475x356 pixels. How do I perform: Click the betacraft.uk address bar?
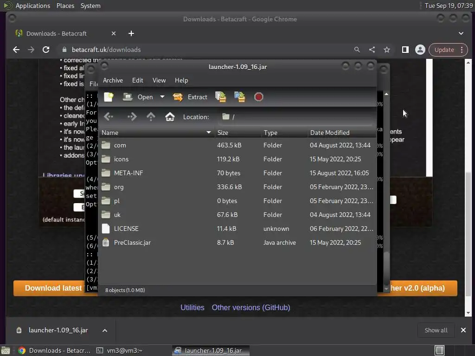pos(206,50)
